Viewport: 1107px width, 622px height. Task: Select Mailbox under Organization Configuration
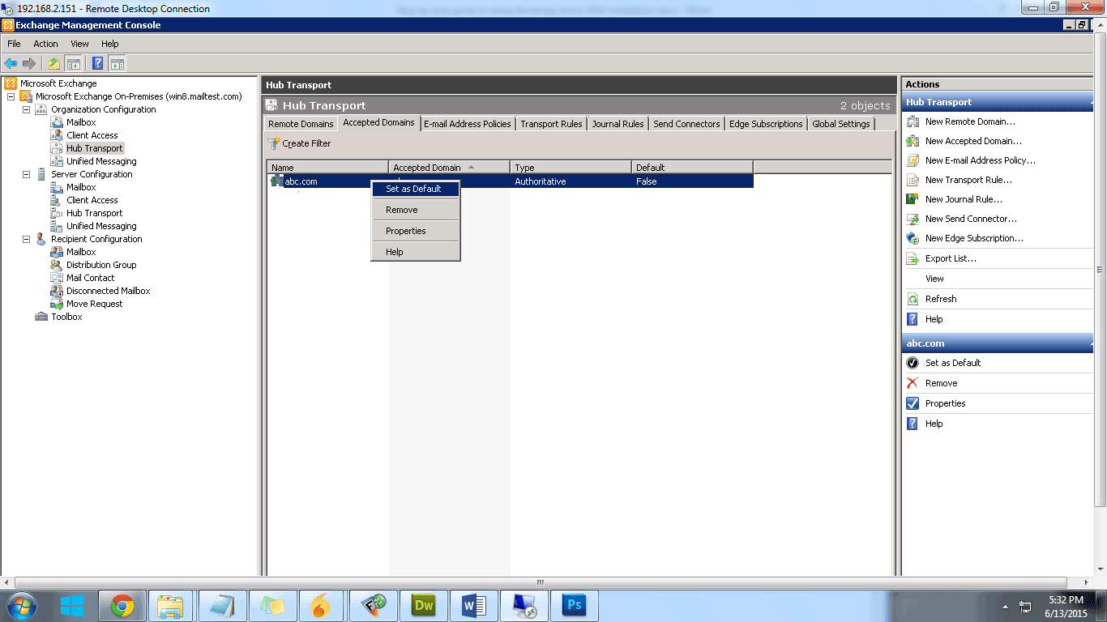click(81, 122)
